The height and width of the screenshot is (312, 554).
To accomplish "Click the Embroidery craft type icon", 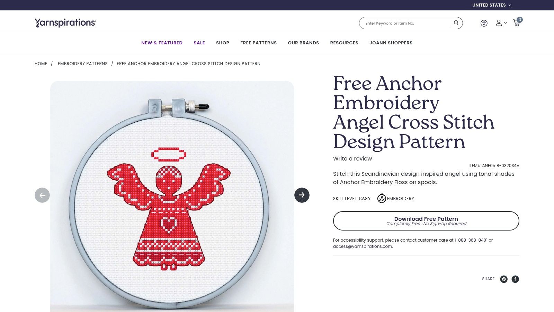I will coord(382,198).
